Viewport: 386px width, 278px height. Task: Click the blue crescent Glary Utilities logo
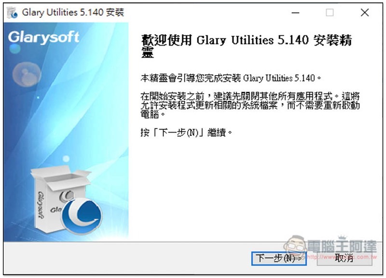tap(82, 216)
